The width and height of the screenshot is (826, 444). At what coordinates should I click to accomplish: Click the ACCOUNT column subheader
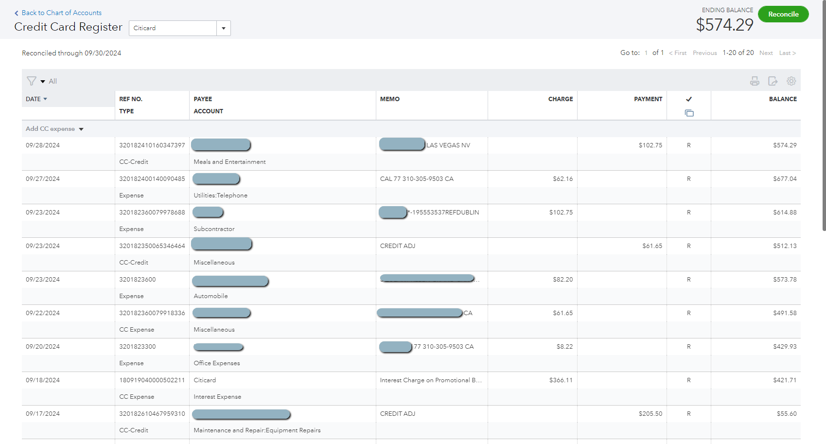(209, 111)
